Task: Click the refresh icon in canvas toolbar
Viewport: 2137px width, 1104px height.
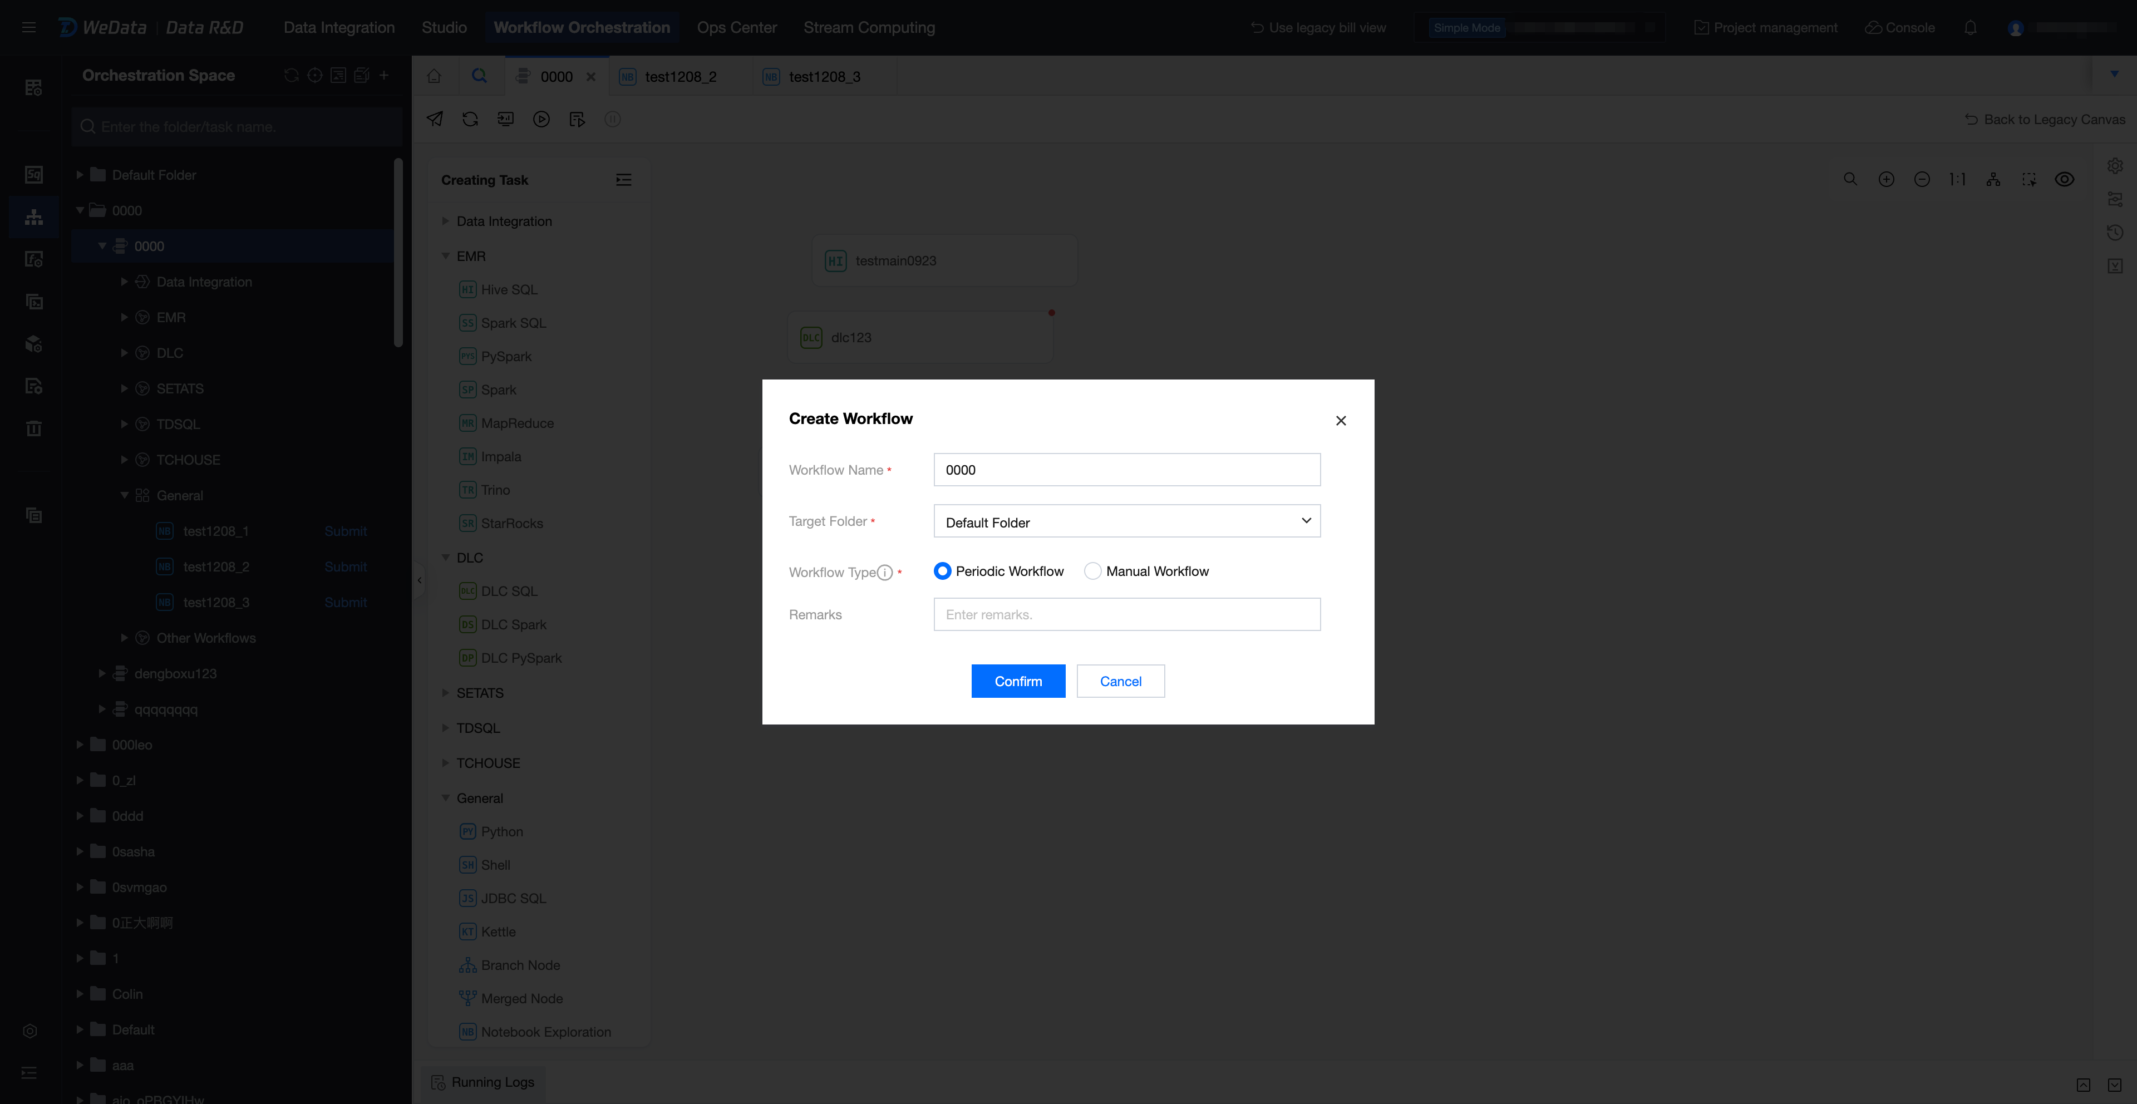Action: click(470, 120)
